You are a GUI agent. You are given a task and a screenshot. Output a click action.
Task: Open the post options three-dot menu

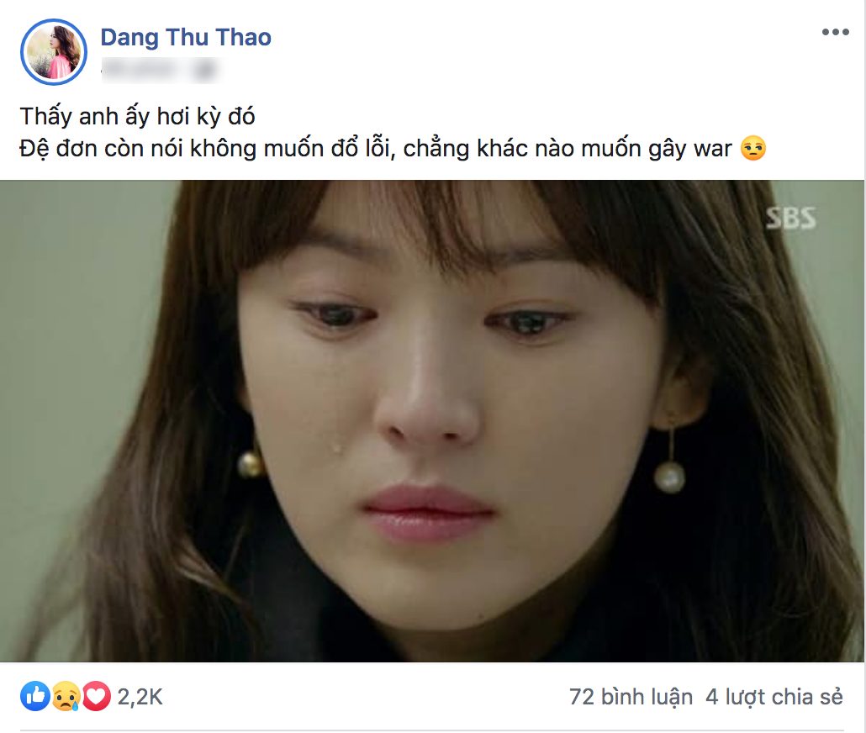(835, 32)
